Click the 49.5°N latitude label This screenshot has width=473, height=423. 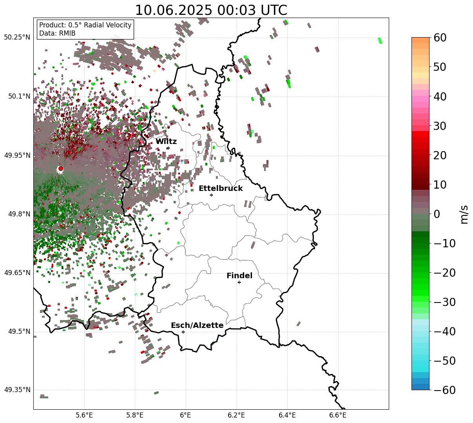coord(19,331)
